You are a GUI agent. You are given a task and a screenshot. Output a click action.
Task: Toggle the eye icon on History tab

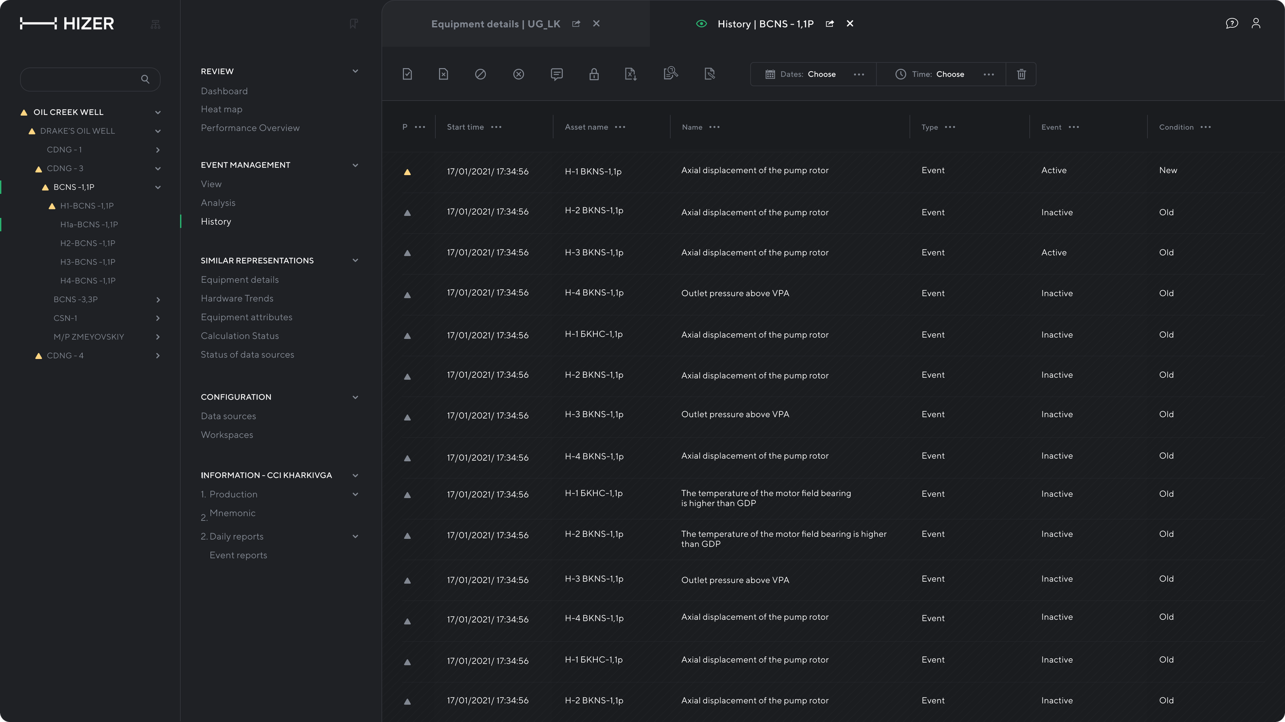pyautogui.click(x=701, y=24)
